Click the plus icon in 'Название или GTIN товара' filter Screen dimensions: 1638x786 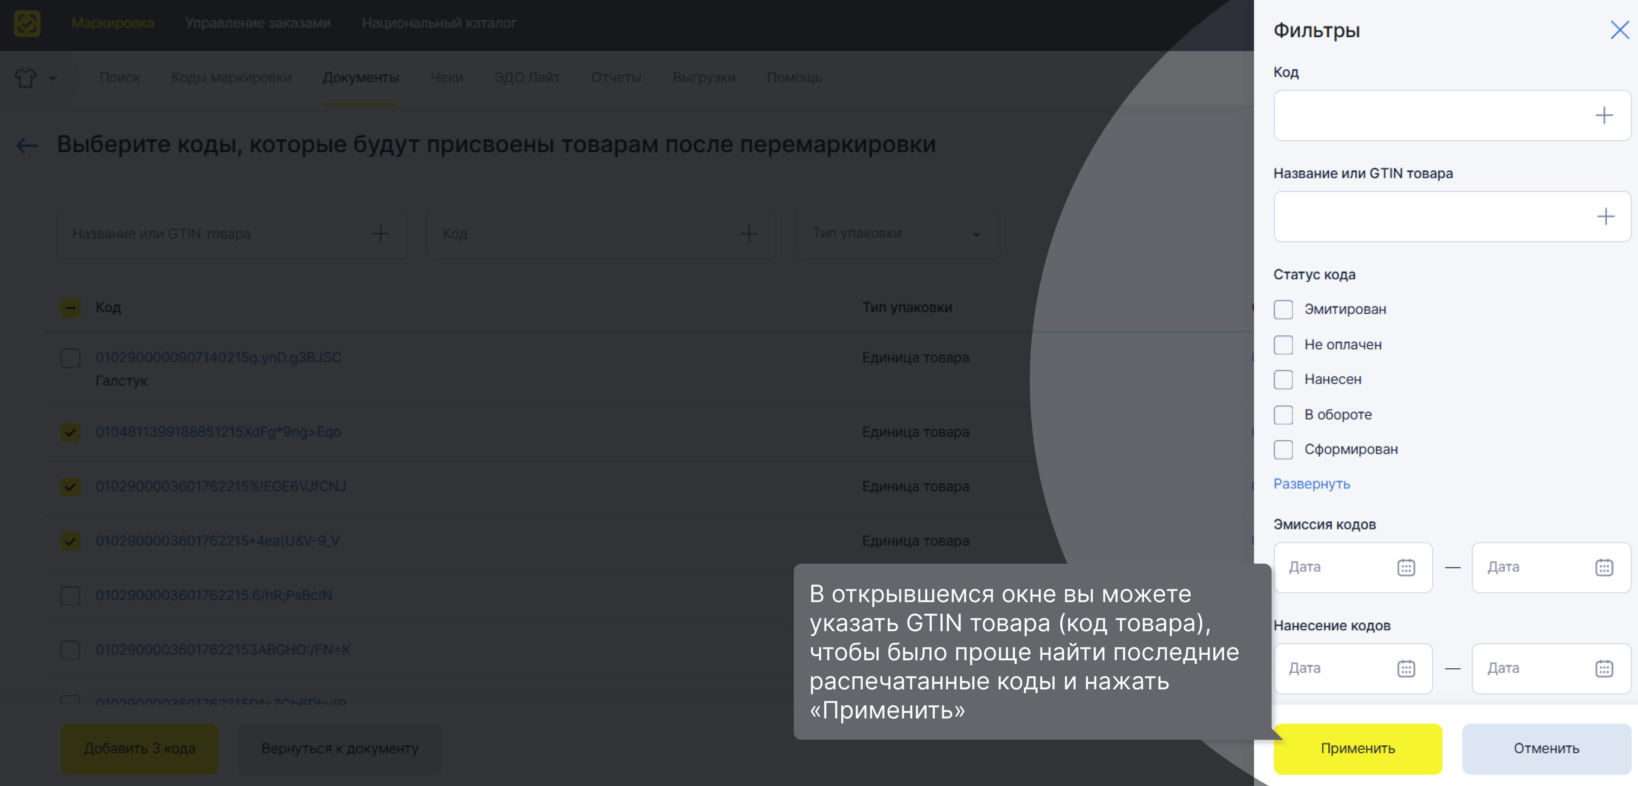coord(1605,216)
